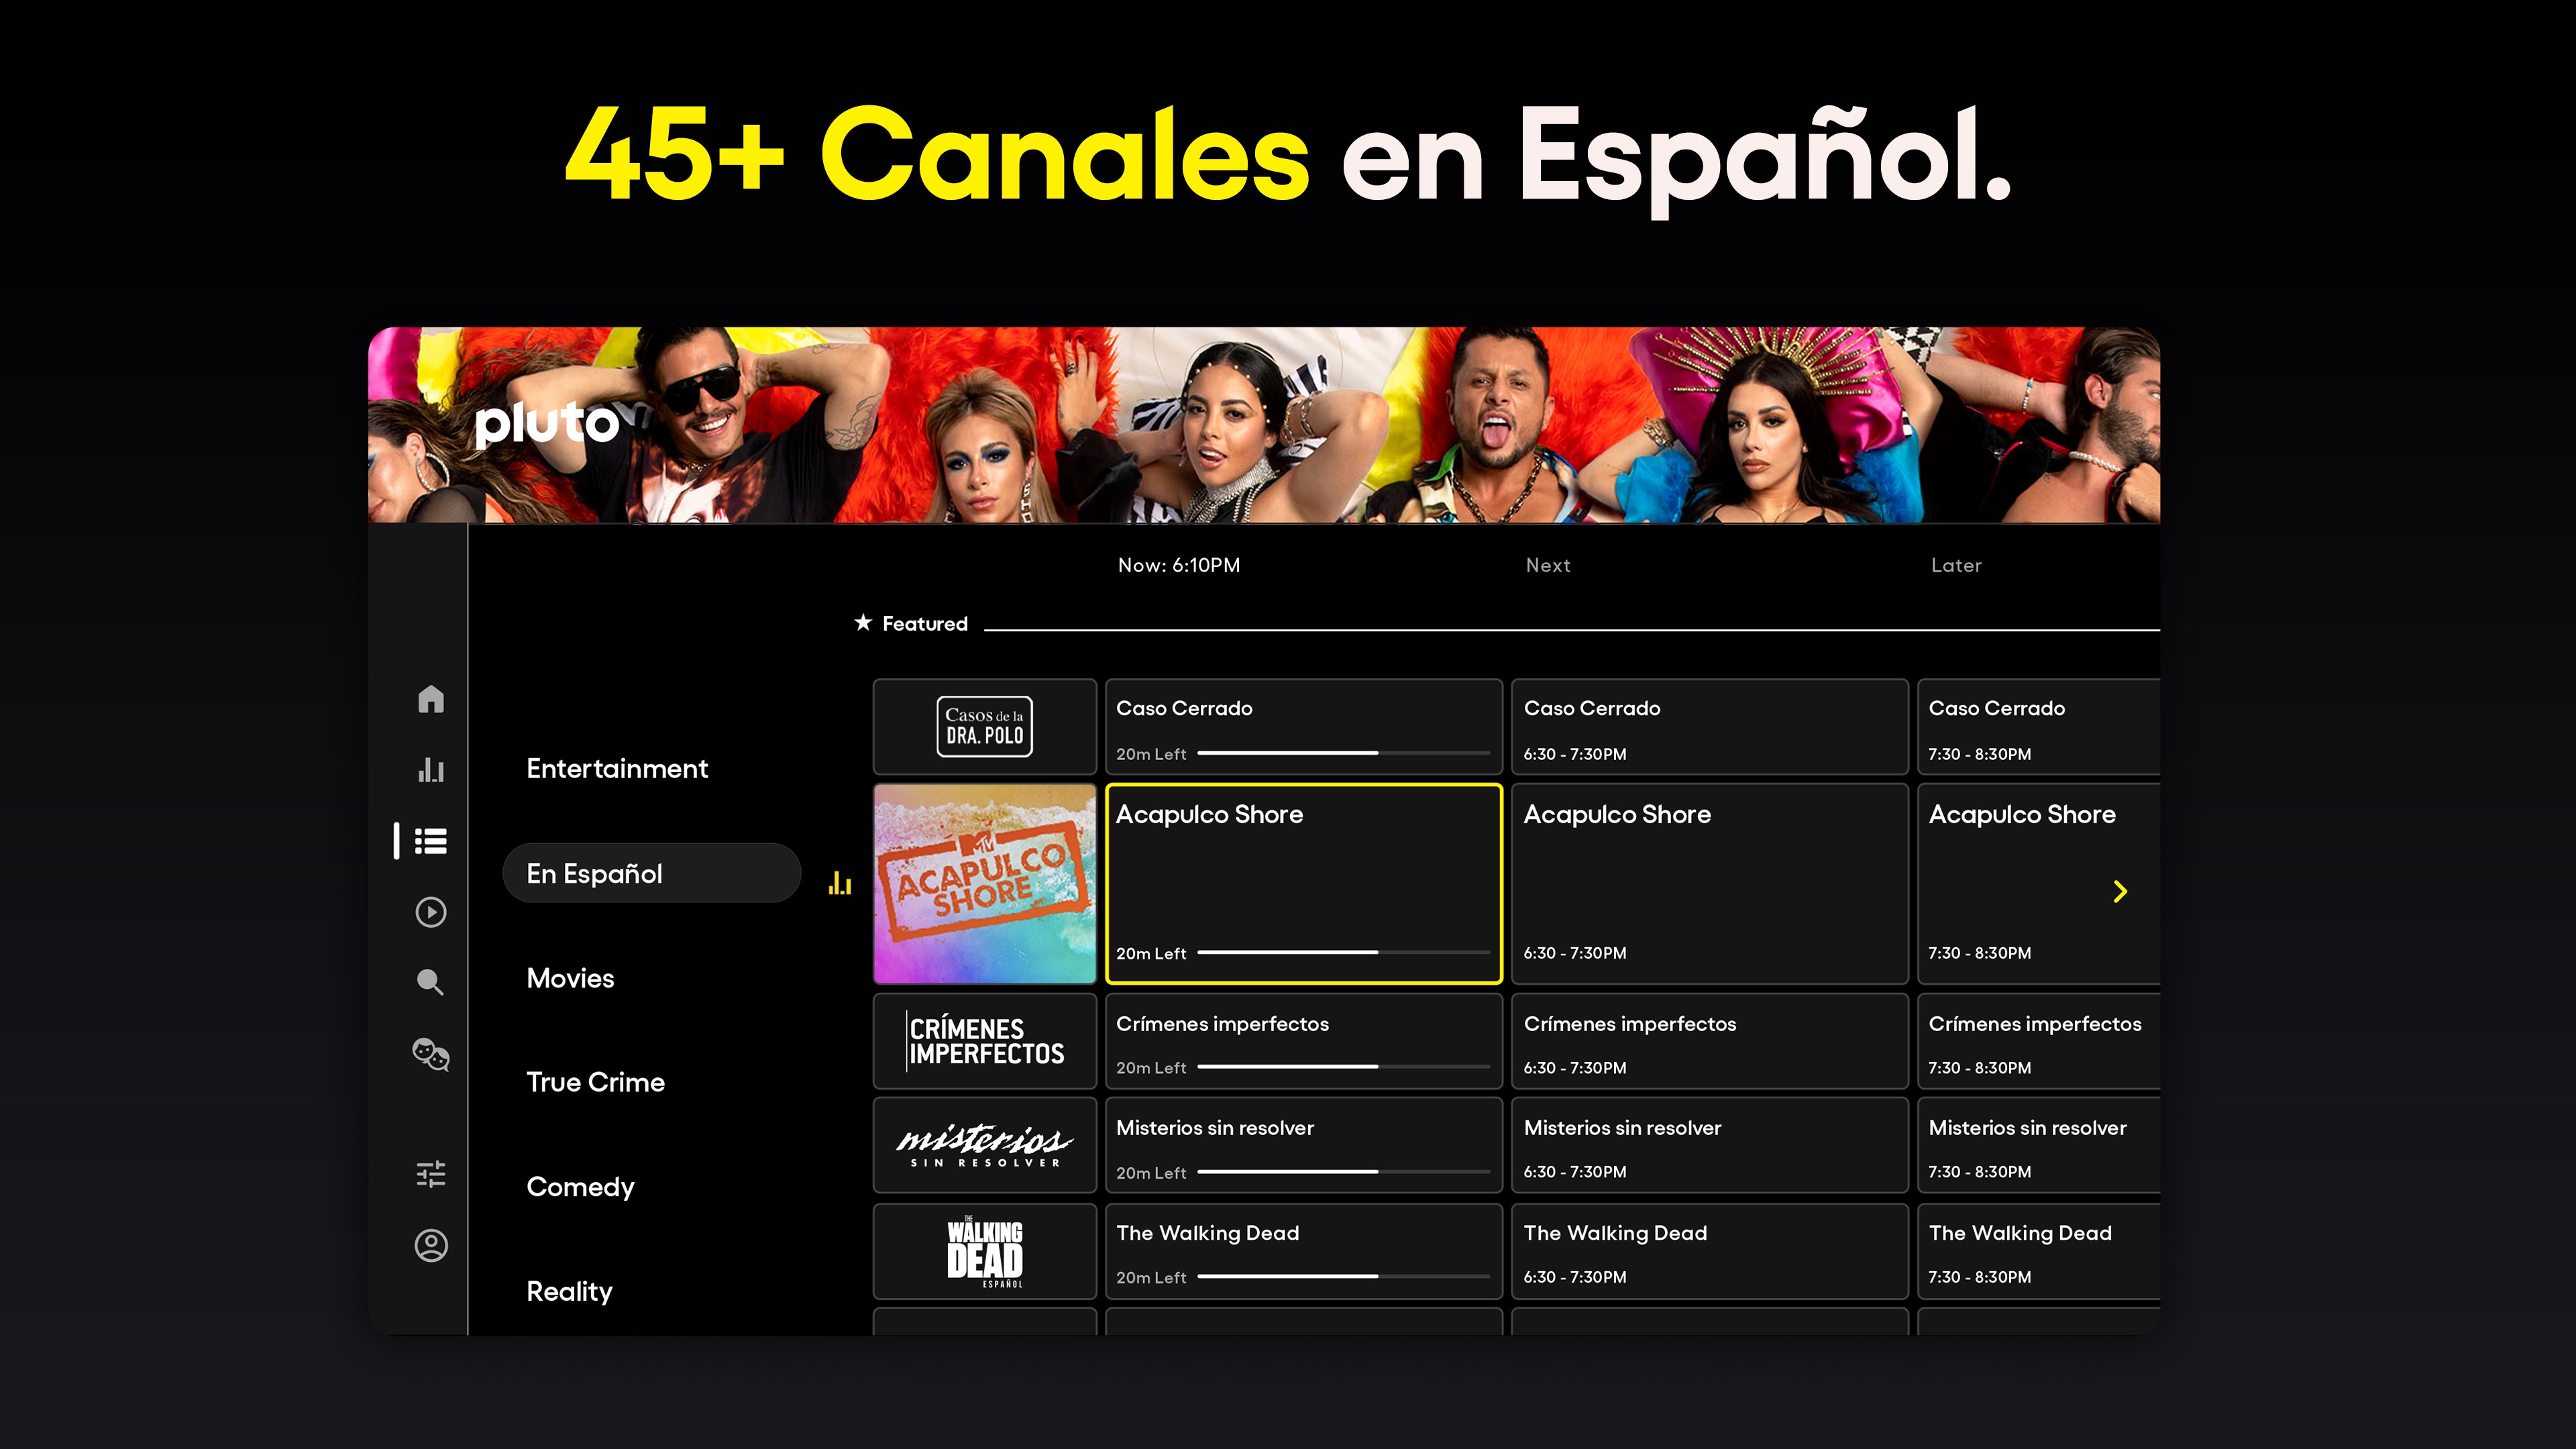
Task: Select the Casos de la Dra. Polo channel logo
Action: click(984, 726)
